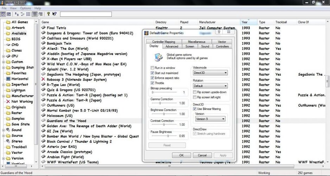Toggle Use Bilinear filtering checkbox
This screenshot has width=330, height=176.
tap(195, 109)
